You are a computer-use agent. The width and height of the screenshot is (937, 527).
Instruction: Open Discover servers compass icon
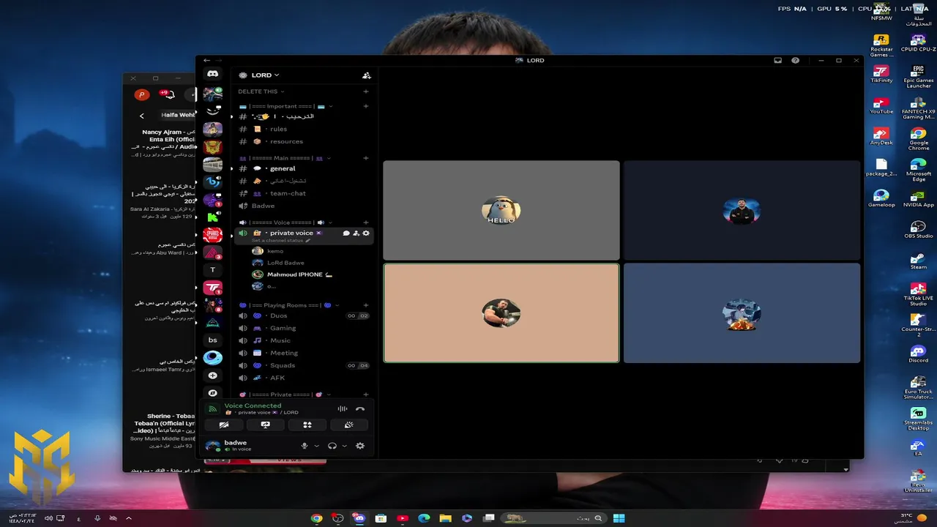213,393
